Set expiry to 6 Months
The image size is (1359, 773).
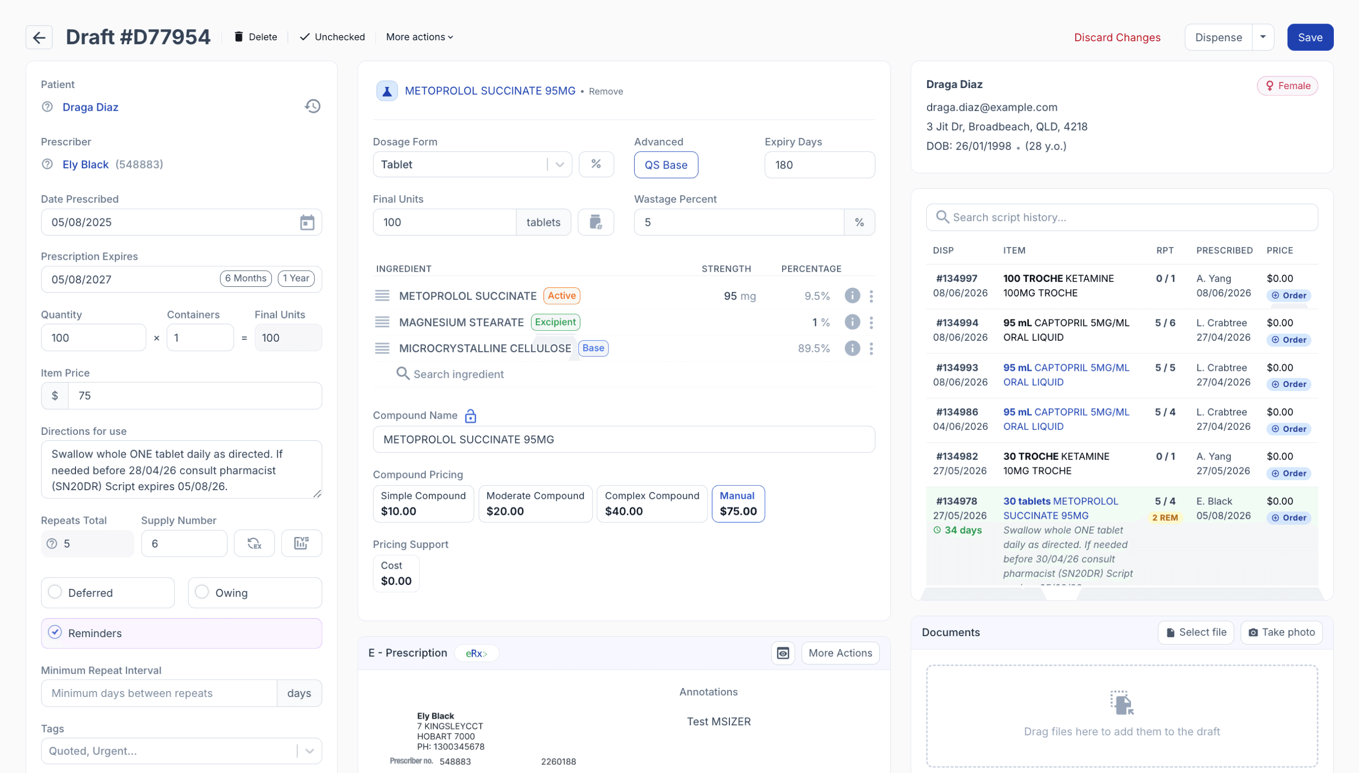[x=246, y=278]
